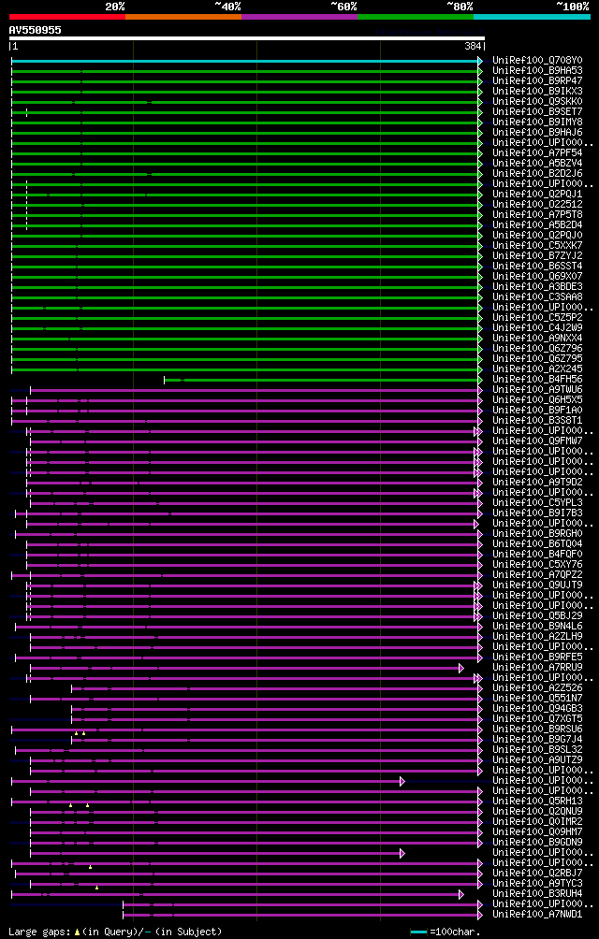Select the UniRef100_Q2PQJ0 hit
The image size is (599, 939).
tap(537, 236)
